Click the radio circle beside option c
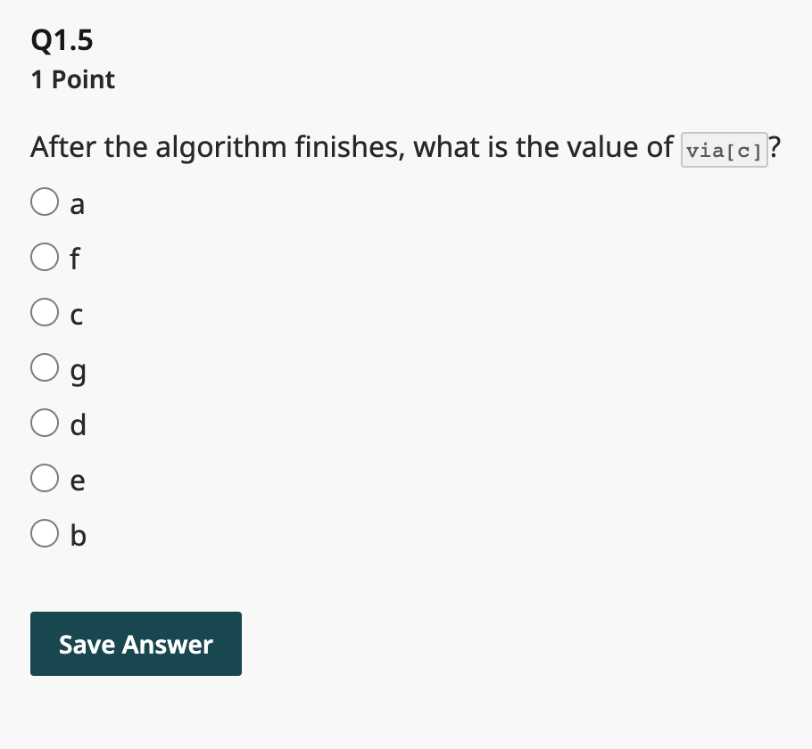 (x=45, y=312)
